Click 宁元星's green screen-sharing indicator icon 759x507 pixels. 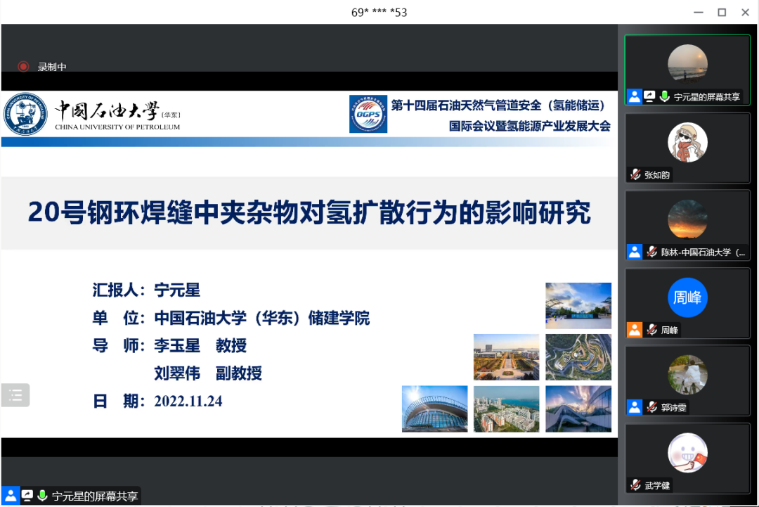coord(649,96)
